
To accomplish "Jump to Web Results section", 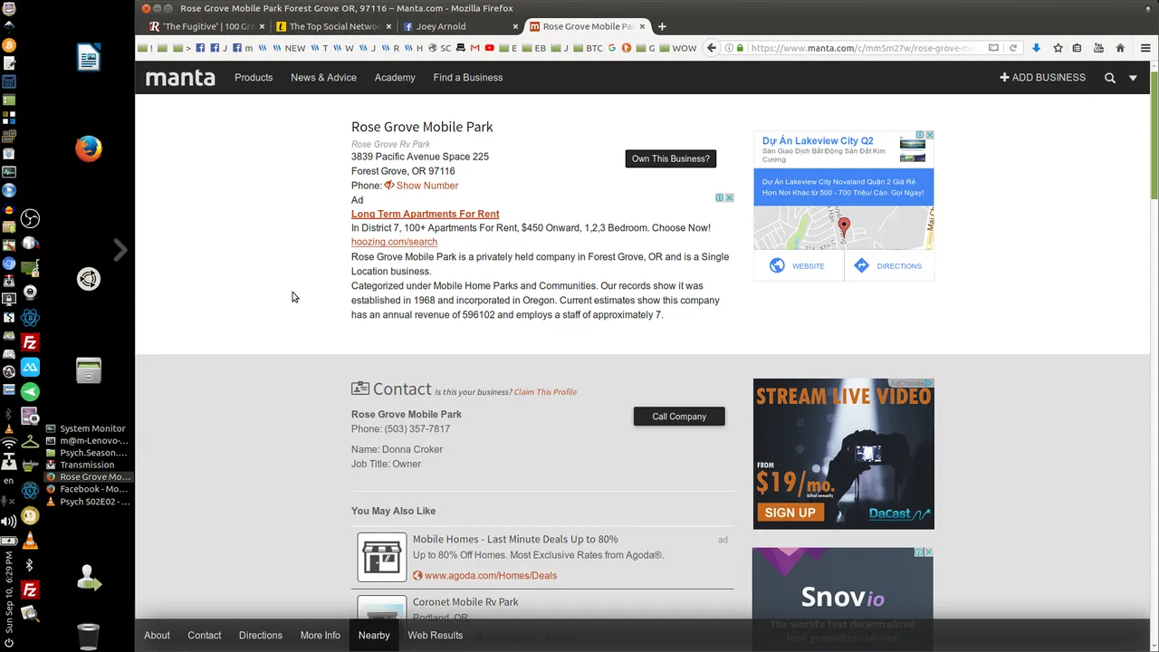I will coord(436,636).
